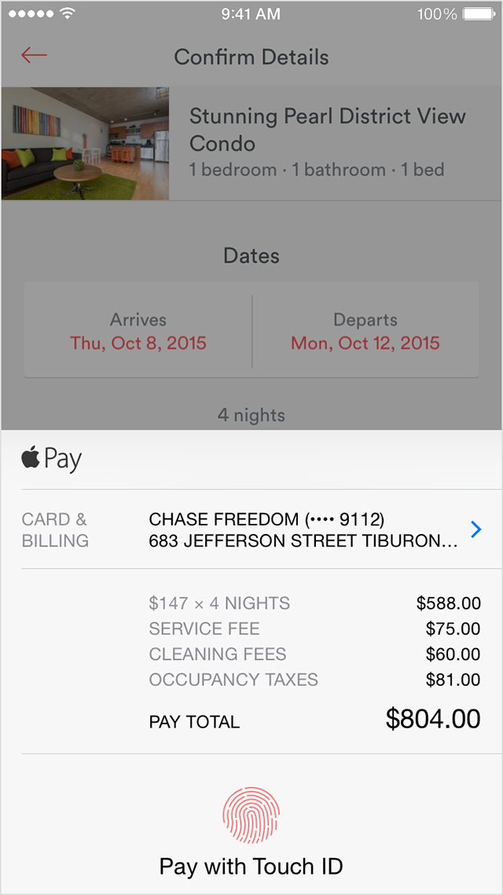Select the Departs date field
The width and height of the screenshot is (503, 895).
pyautogui.click(x=365, y=331)
